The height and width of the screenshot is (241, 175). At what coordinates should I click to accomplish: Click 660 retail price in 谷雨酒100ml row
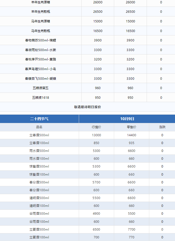coord(132,222)
